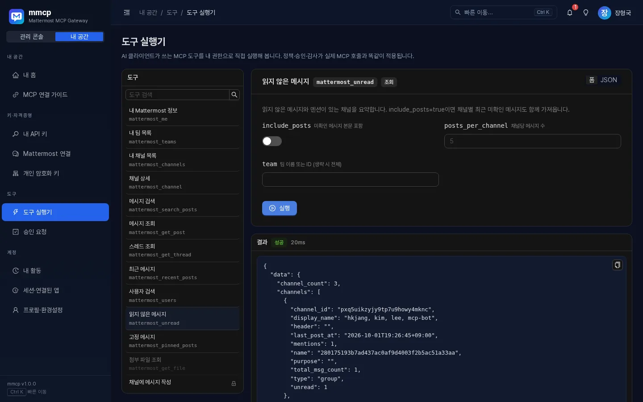Switch to the JSON view
The image size is (643, 402).
pyautogui.click(x=609, y=80)
